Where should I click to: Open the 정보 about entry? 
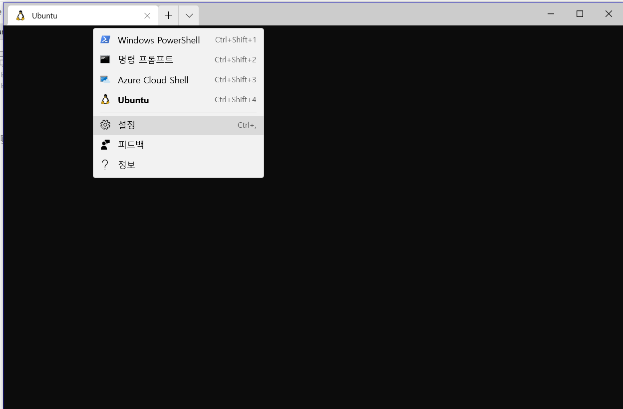178,165
